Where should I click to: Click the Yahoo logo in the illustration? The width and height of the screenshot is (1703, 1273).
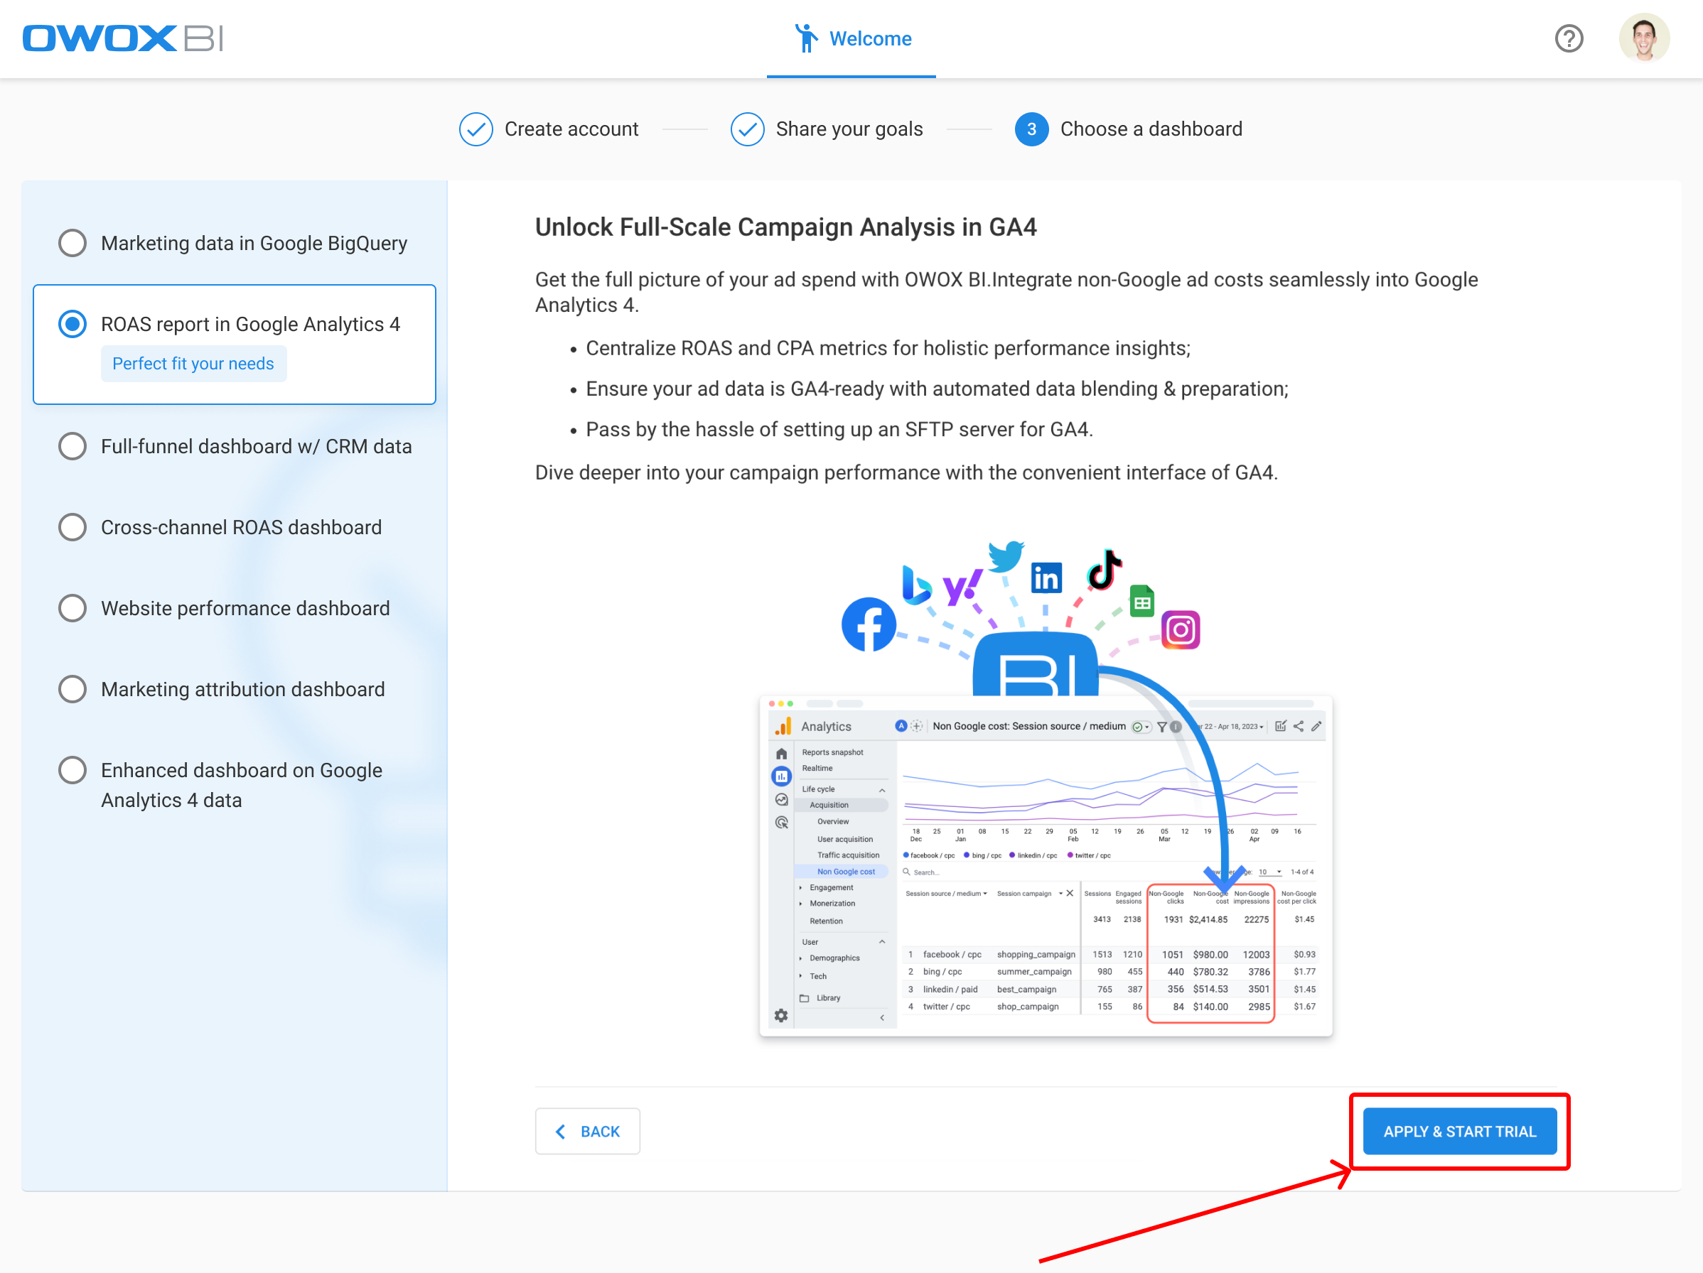(962, 588)
